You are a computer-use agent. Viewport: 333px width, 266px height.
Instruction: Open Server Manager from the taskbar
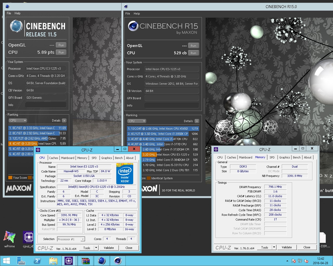tap(21, 261)
